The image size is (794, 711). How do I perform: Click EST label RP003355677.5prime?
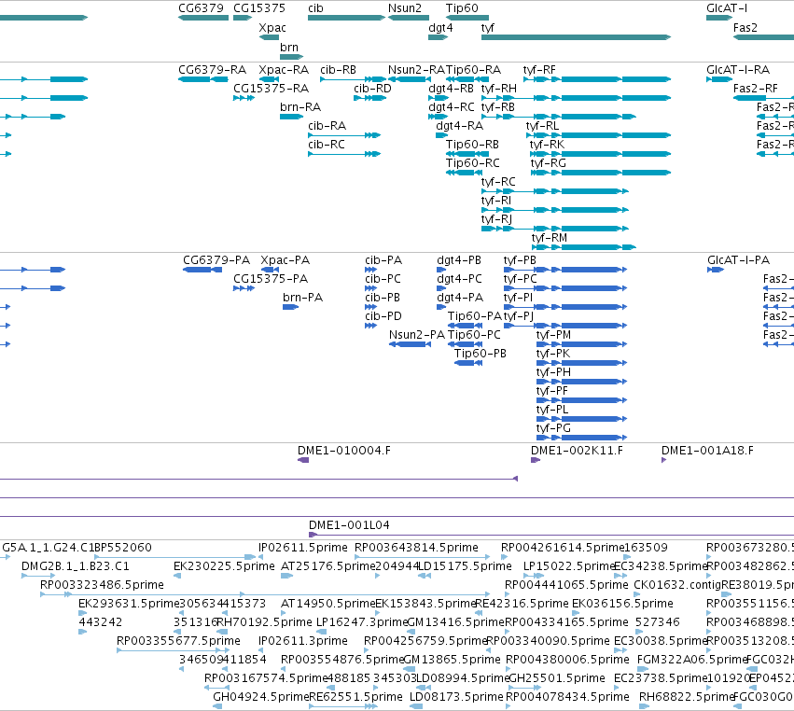[x=178, y=641]
